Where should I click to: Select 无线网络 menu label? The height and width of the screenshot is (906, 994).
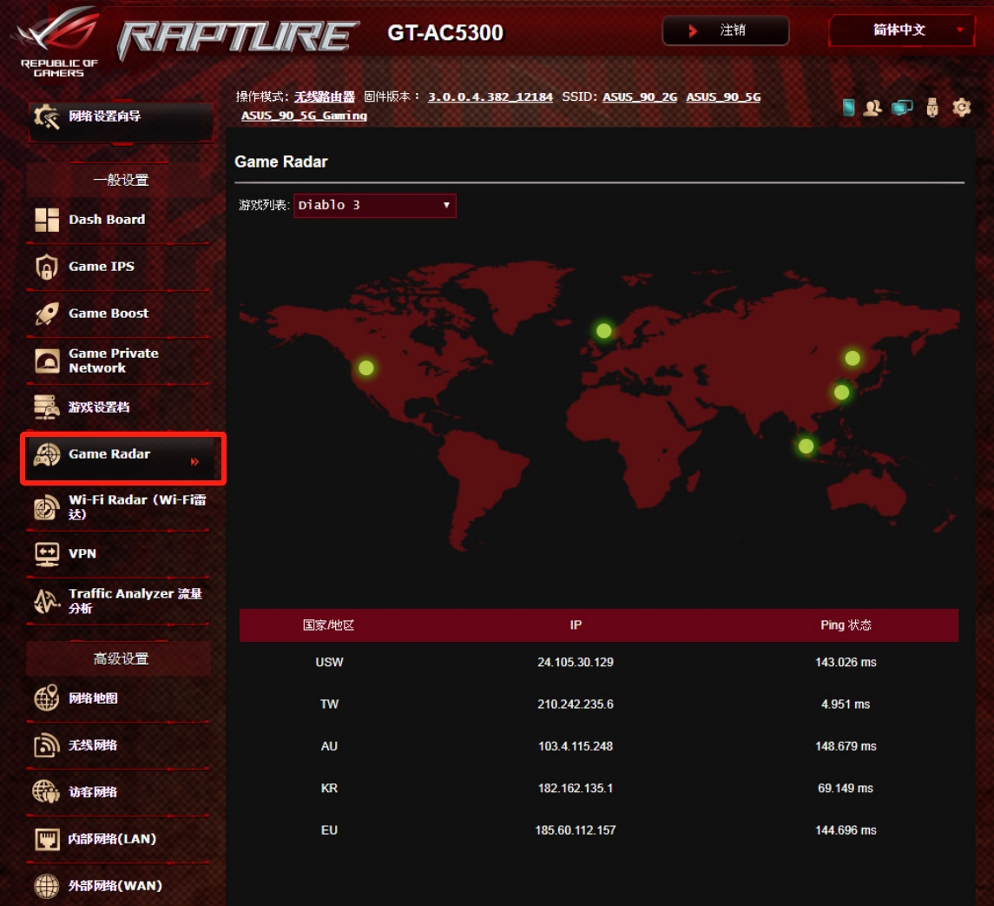click(93, 744)
